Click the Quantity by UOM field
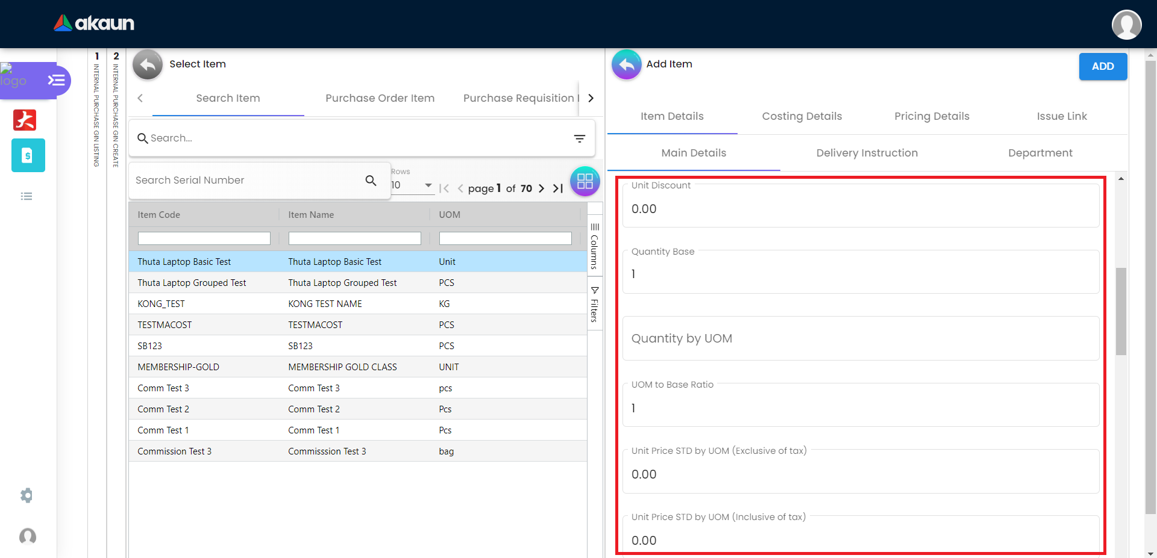The width and height of the screenshot is (1157, 558). coord(861,338)
